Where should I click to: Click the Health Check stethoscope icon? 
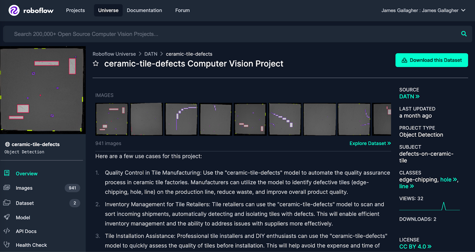(7, 245)
